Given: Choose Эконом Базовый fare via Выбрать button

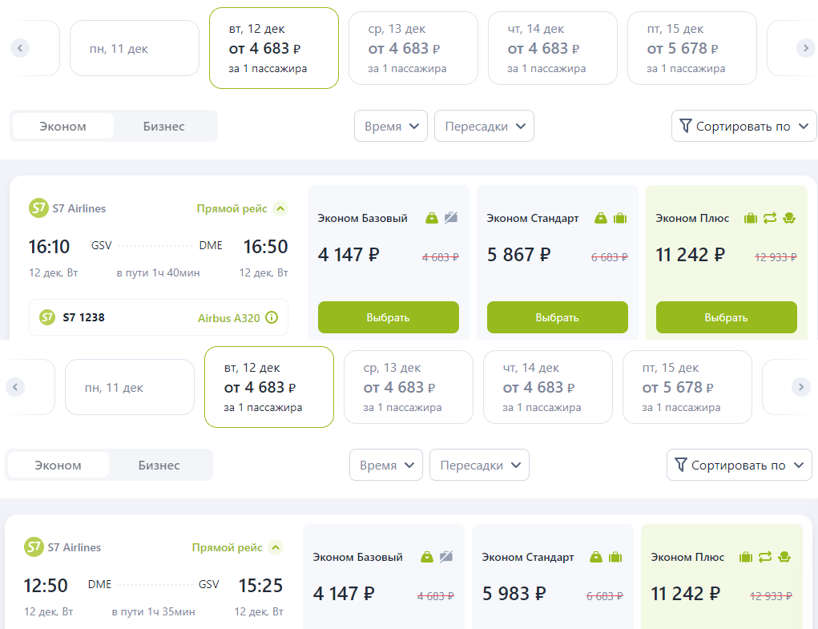Looking at the screenshot, I should tap(389, 317).
